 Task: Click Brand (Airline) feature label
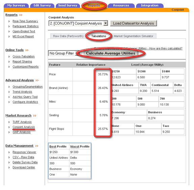58,88
